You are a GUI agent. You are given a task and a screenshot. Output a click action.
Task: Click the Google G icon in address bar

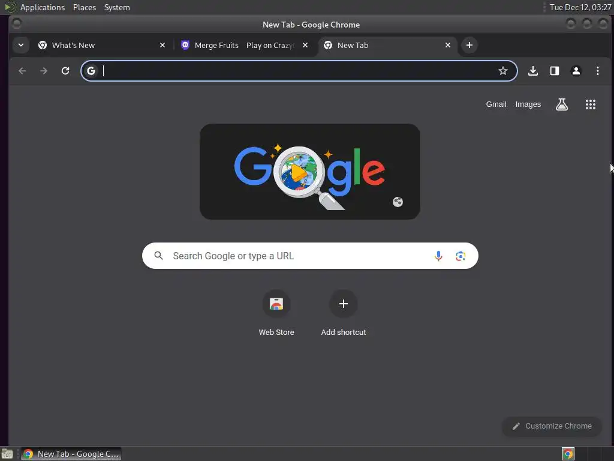click(x=91, y=71)
